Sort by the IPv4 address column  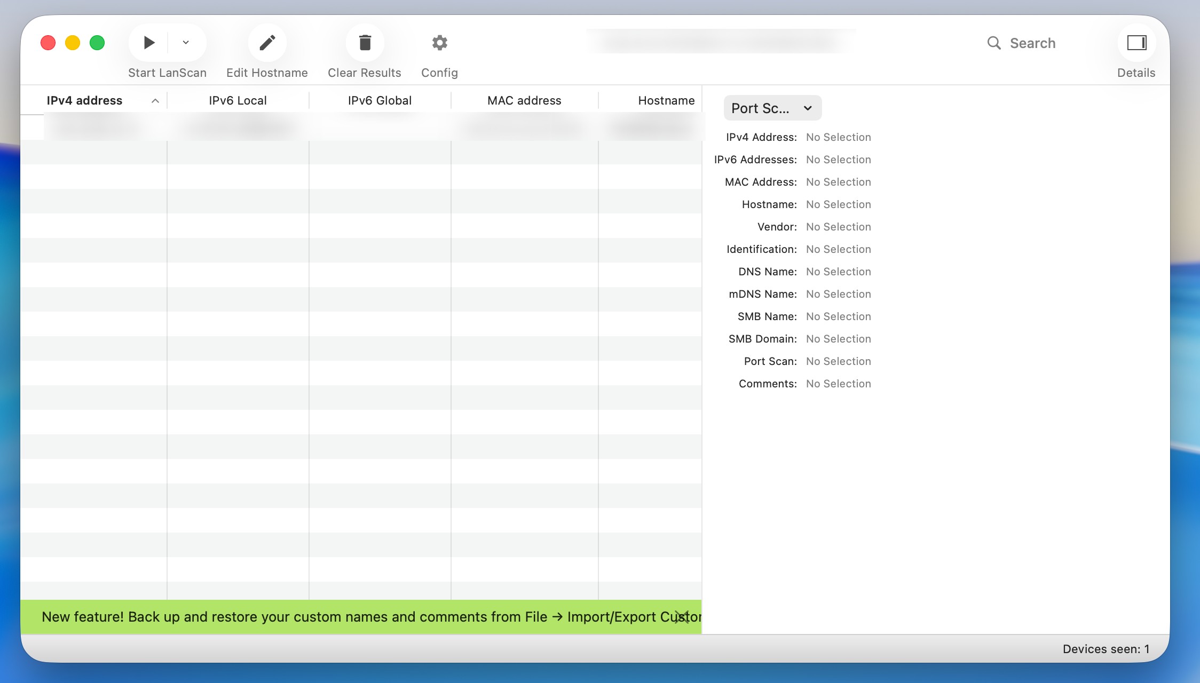point(84,101)
